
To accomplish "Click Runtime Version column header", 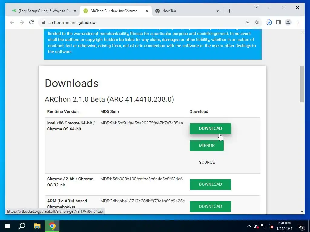I will [63, 112].
